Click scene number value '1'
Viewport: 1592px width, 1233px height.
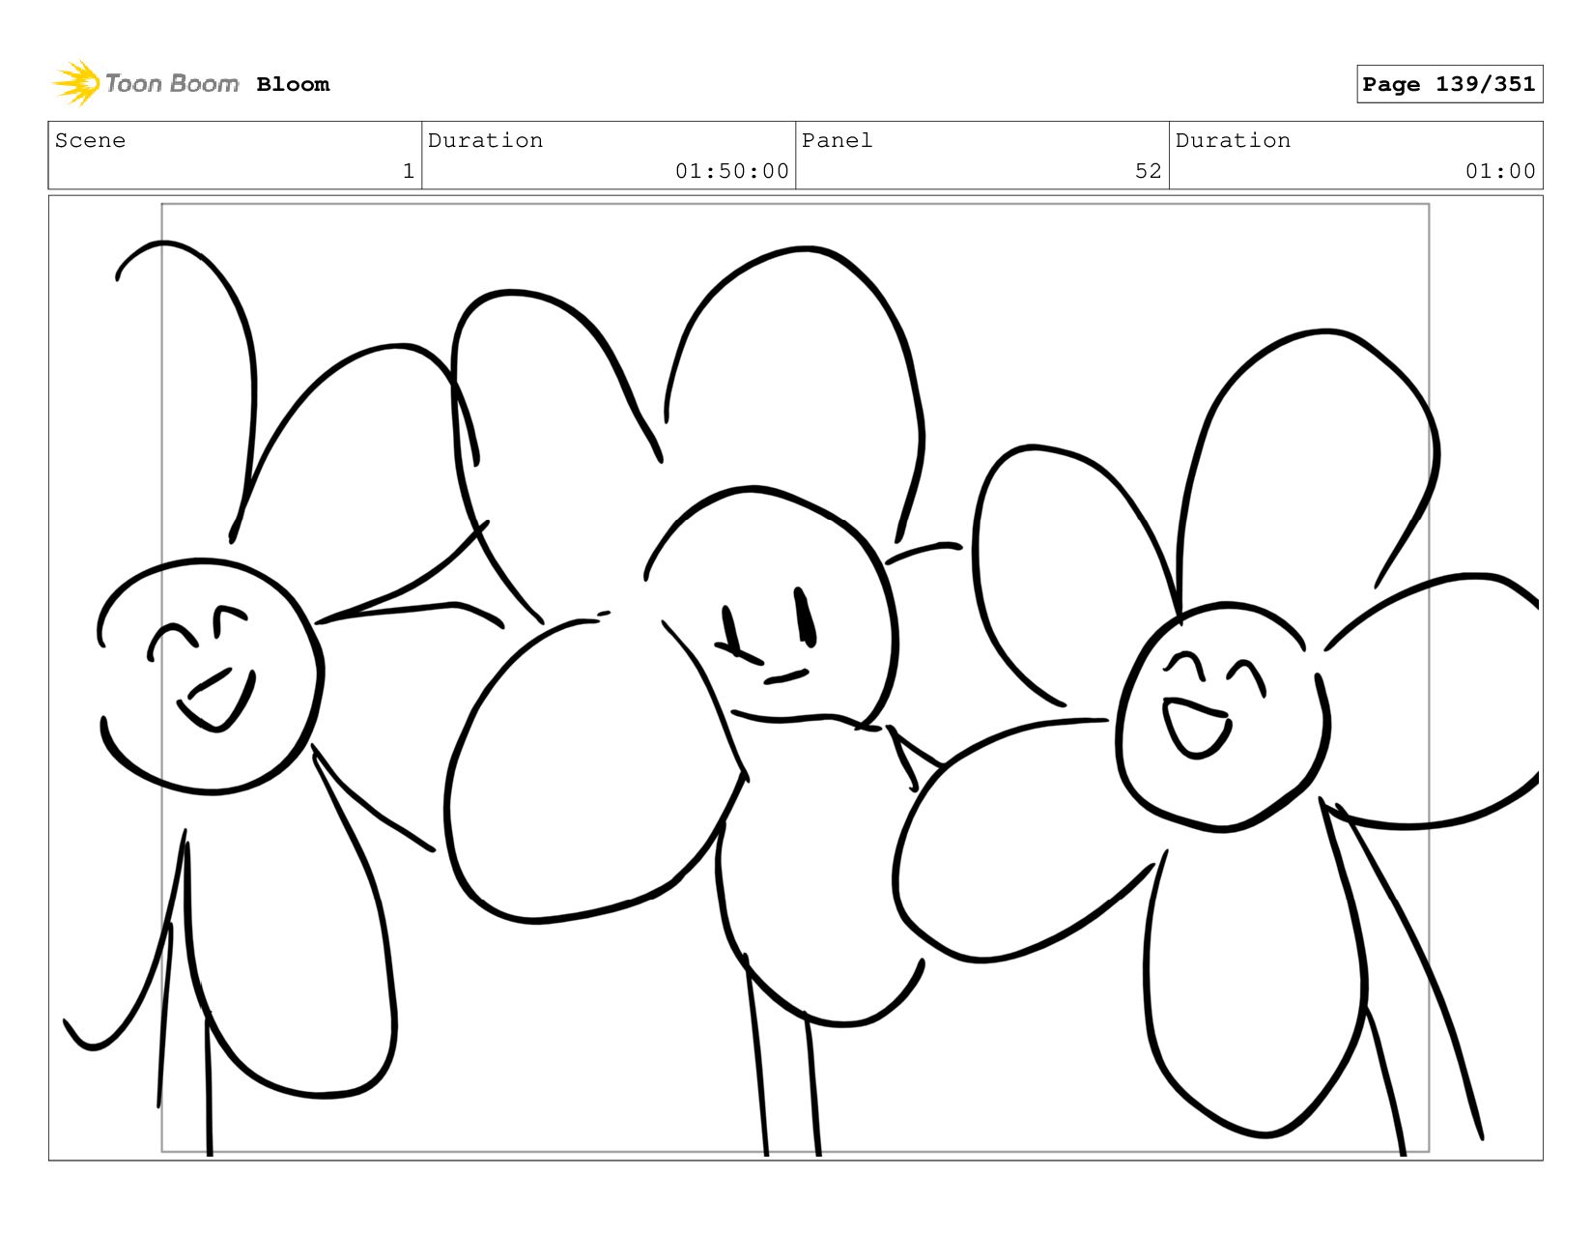tap(409, 171)
